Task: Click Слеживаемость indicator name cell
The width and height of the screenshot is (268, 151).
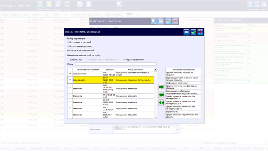Action: pyautogui.click(x=88, y=74)
